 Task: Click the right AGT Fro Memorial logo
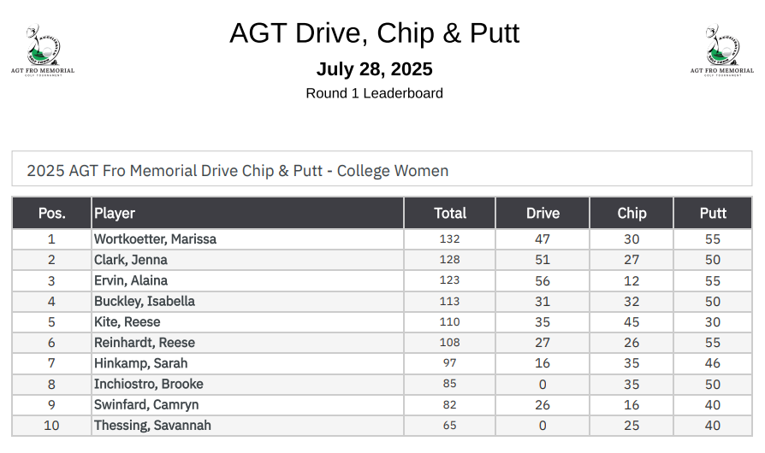click(722, 50)
